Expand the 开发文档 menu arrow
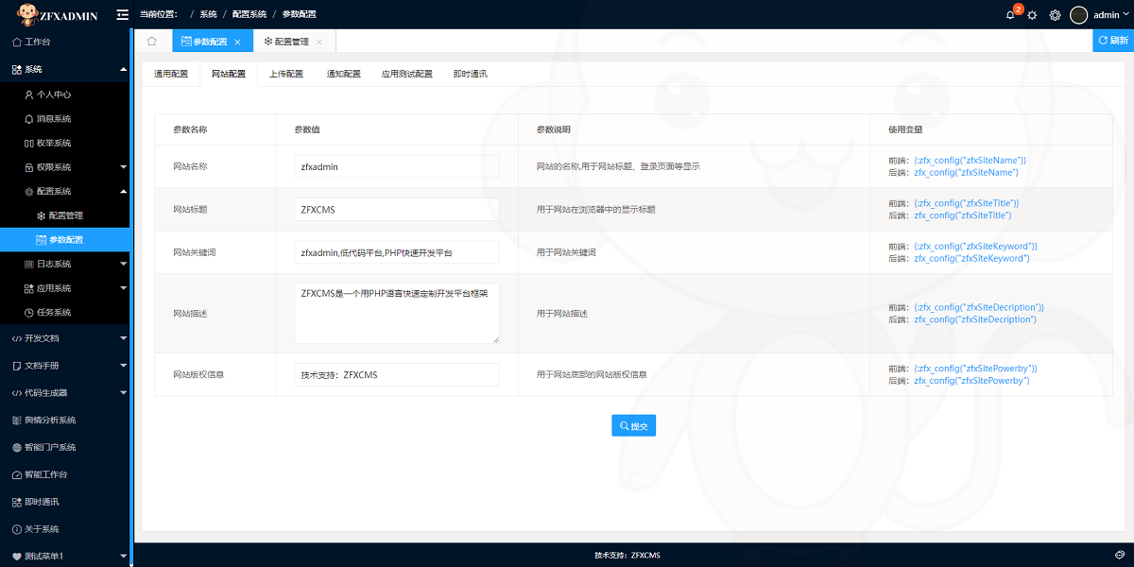The image size is (1134, 567). (123, 337)
